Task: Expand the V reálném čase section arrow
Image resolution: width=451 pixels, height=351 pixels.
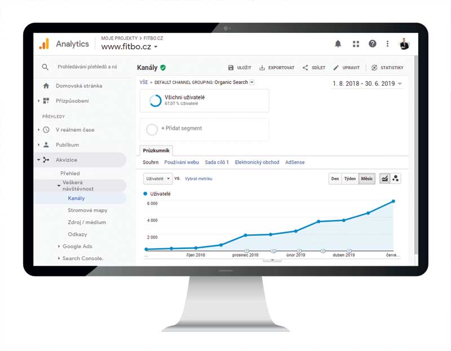Action: (38, 130)
